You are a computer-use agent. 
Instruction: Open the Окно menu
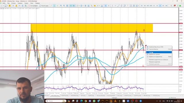click(x=32, y=3)
